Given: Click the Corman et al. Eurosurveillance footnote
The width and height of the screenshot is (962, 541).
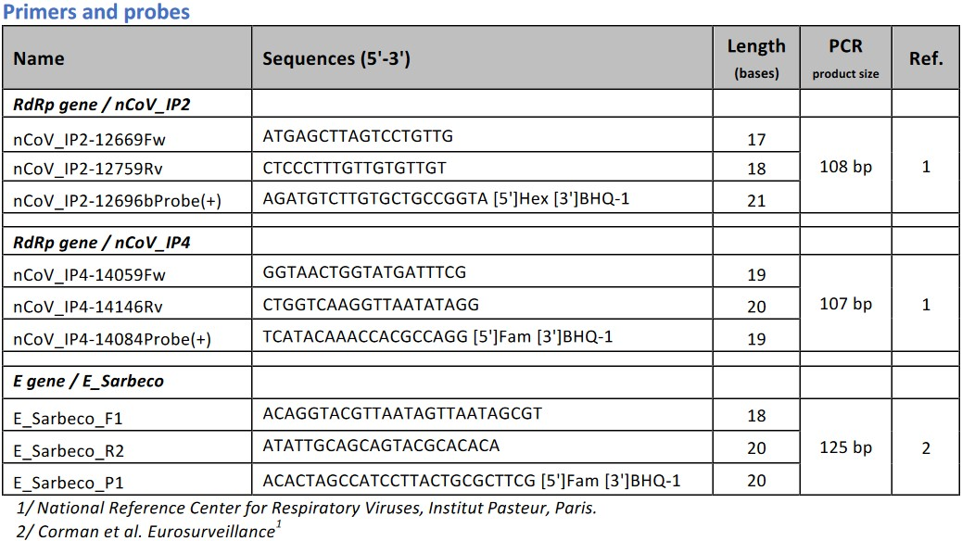Looking at the screenshot, I should point(148,531).
